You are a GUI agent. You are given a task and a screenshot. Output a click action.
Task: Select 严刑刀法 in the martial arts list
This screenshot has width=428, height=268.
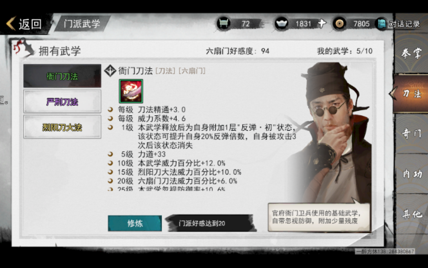(62, 102)
